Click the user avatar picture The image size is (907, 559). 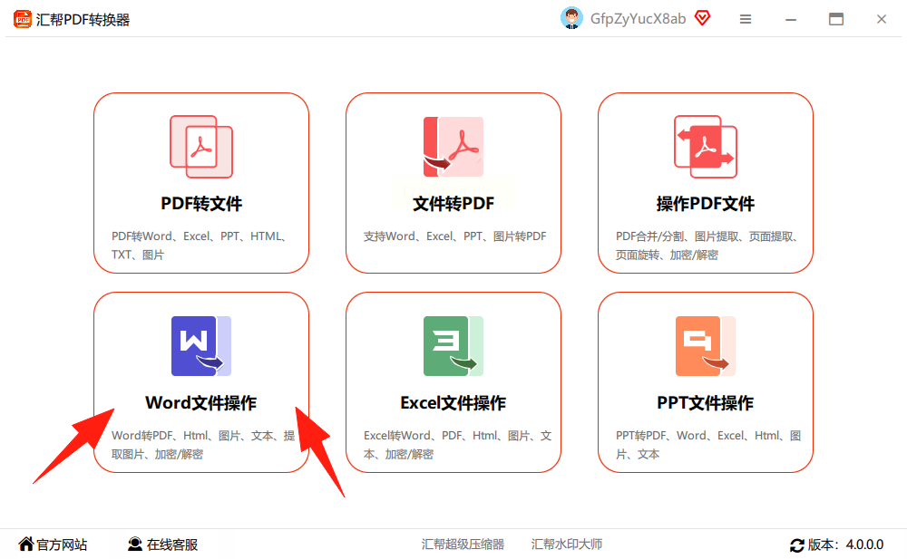tap(571, 18)
